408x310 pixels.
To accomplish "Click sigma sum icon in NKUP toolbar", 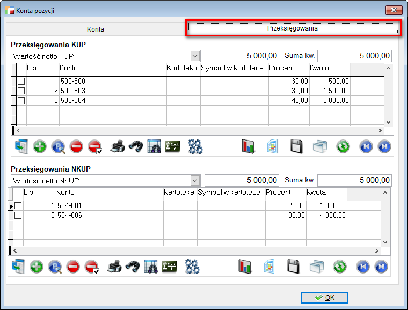I will pos(170,267).
